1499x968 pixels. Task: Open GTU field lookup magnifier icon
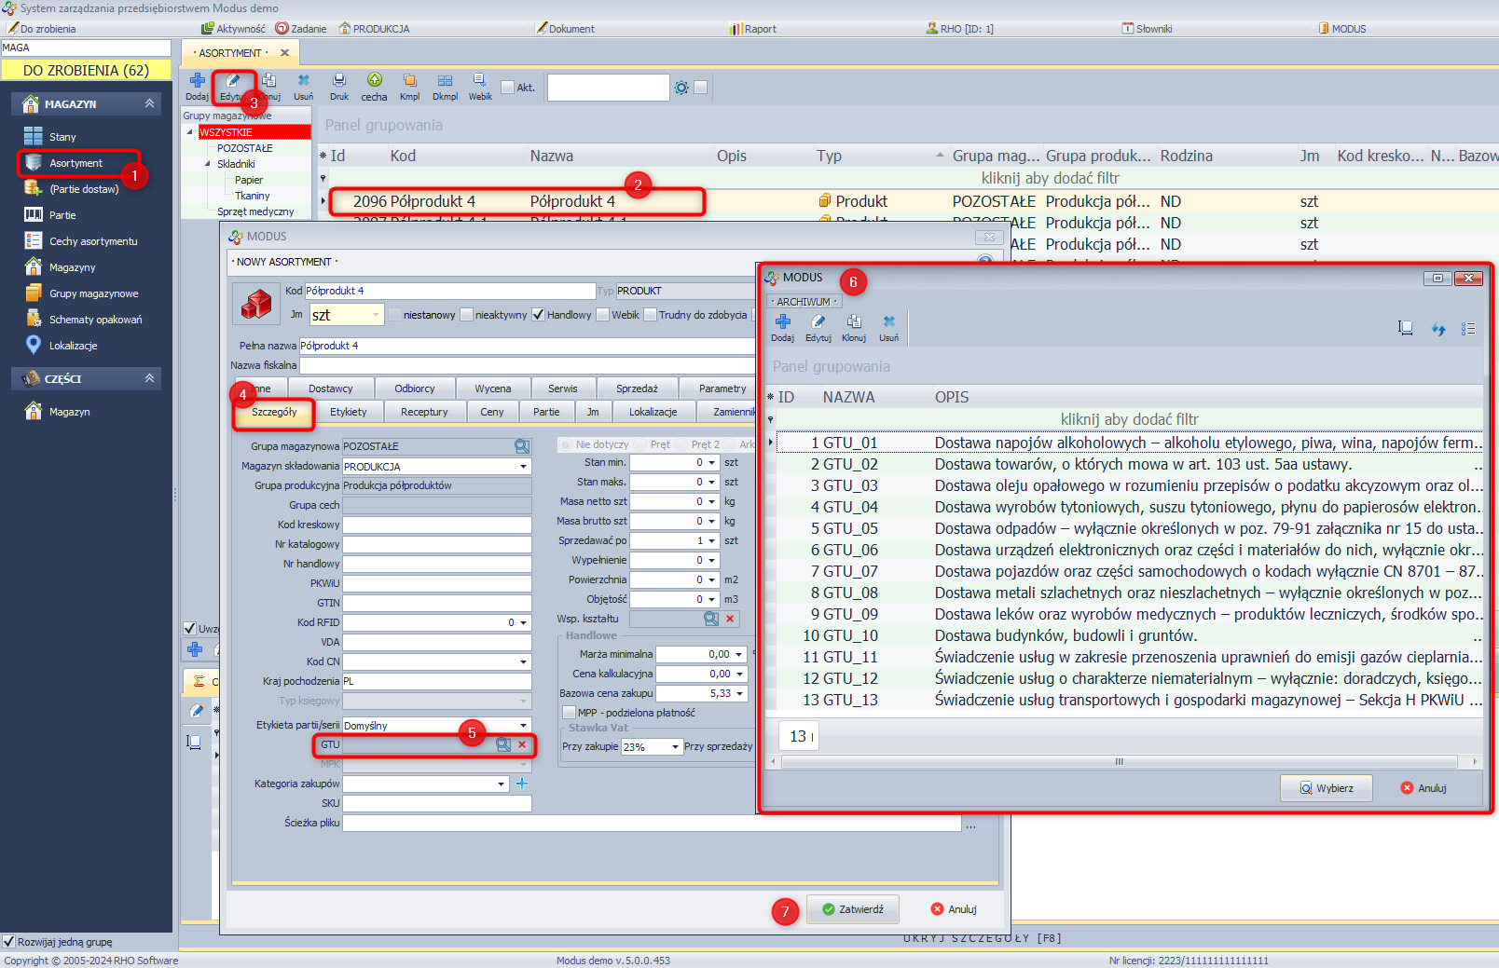[x=503, y=744]
